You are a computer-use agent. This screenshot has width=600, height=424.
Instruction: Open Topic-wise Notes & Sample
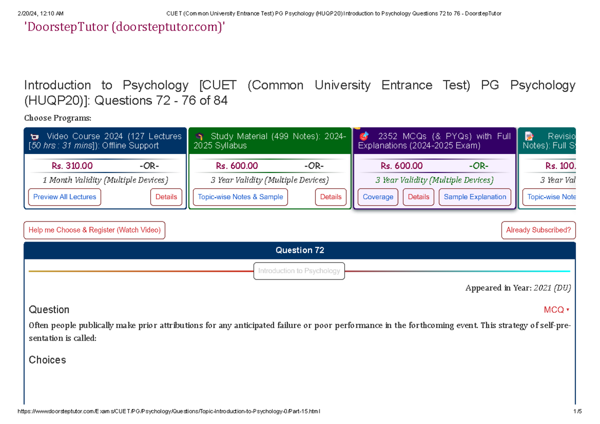click(240, 197)
